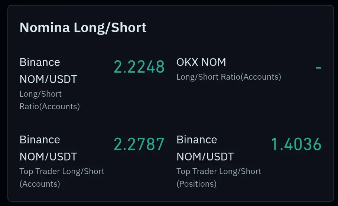The width and height of the screenshot is (338, 206).
Task: Click the Binance label left of 2.2787
Action: pyautogui.click(x=40, y=140)
